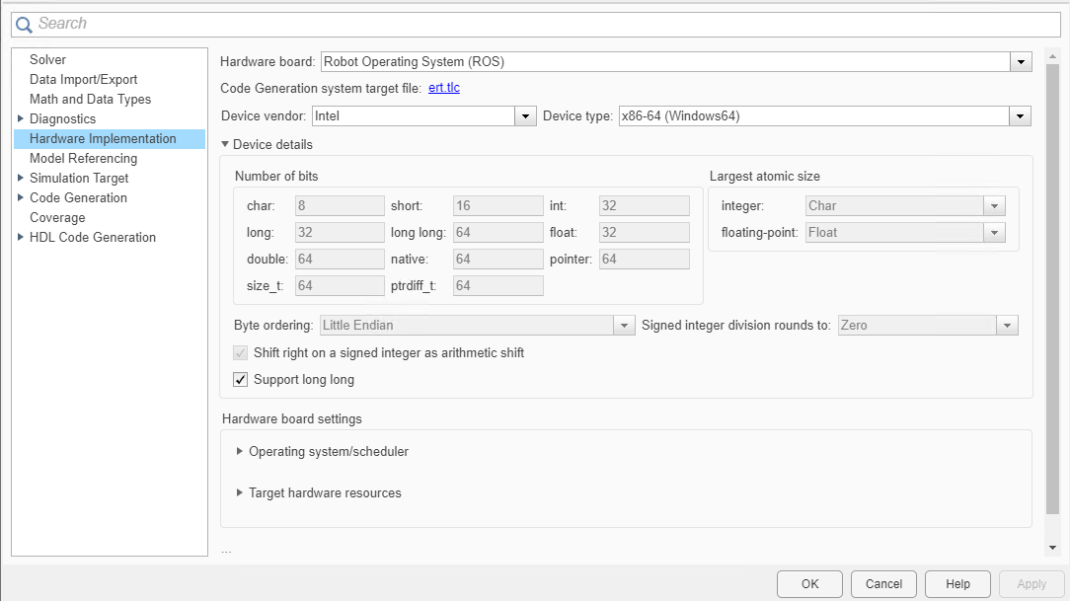Click the OK button

tap(809, 584)
